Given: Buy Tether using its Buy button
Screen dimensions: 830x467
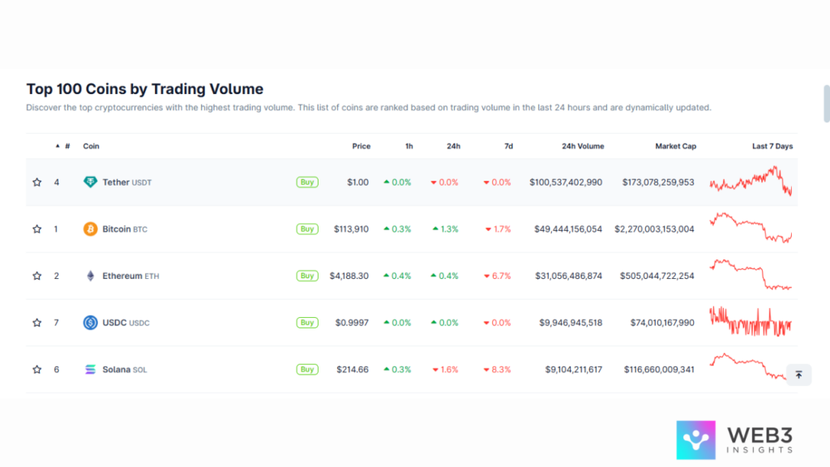Looking at the screenshot, I should coord(307,182).
